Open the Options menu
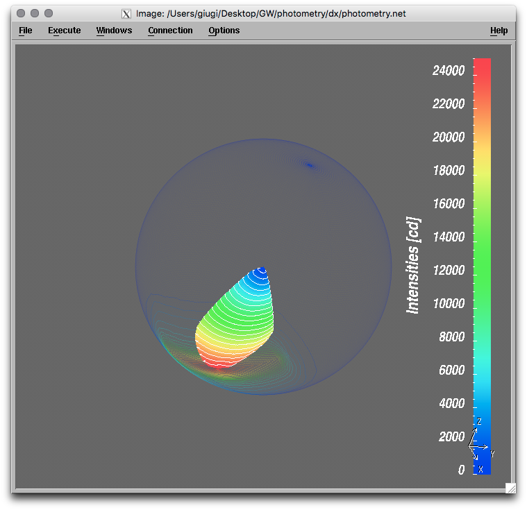The width and height of the screenshot is (527, 510). (x=224, y=31)
